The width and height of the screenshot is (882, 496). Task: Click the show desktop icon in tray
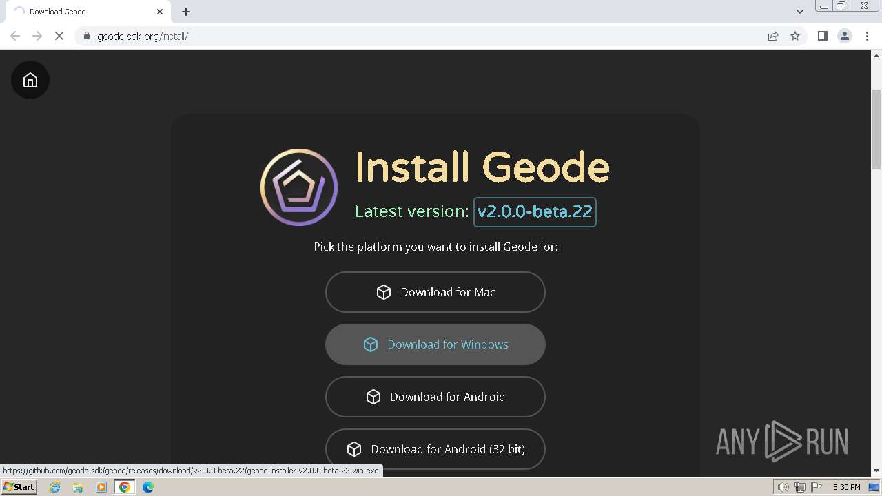pyautogui.click(x=874, y=487)
